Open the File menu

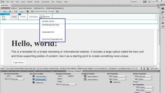[7, 2]
